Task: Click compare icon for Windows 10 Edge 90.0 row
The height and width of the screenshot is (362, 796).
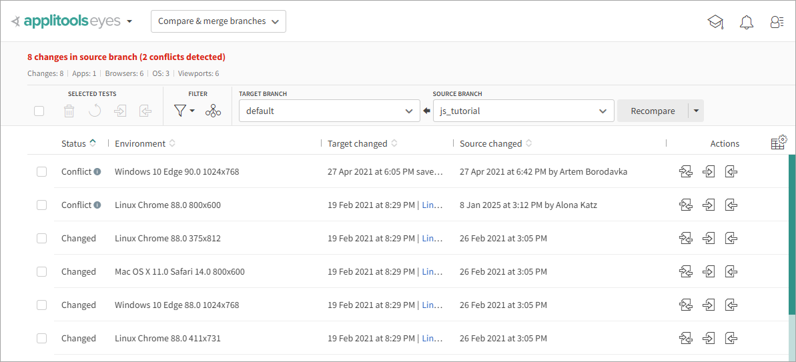Action: [686, 172]
